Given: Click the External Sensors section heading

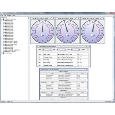Looking at the screenshot, I should coord(64,80).
